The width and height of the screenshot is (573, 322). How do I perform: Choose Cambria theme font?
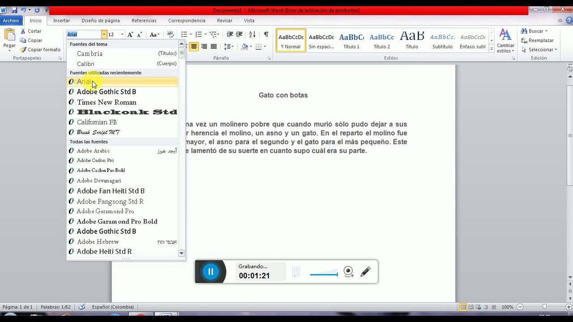[x=122, y=54]
